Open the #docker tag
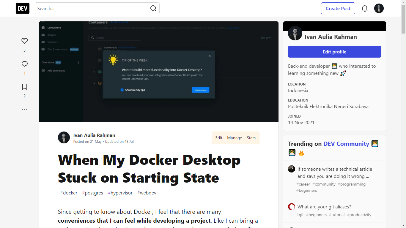 coord(69,193)
